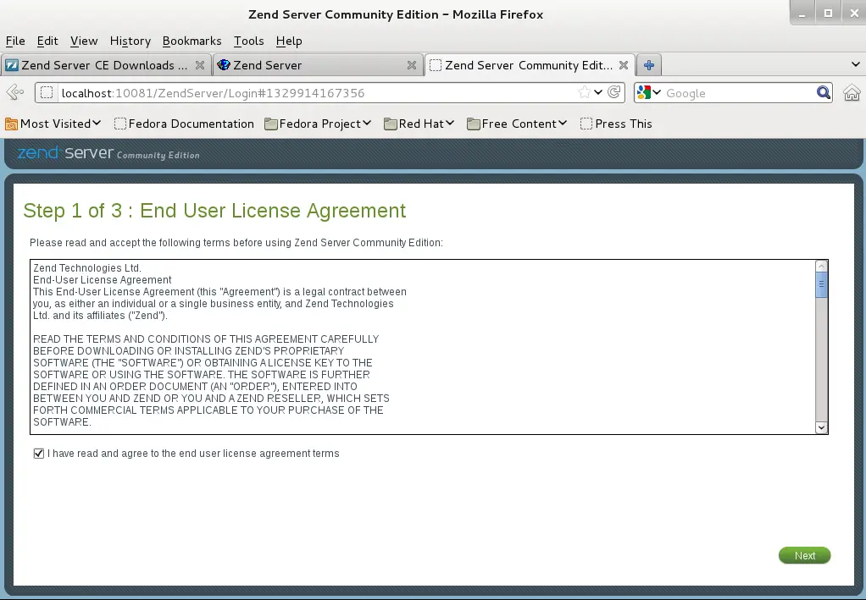
Task: Switch to the Zend Server tab
Action: 318,65
